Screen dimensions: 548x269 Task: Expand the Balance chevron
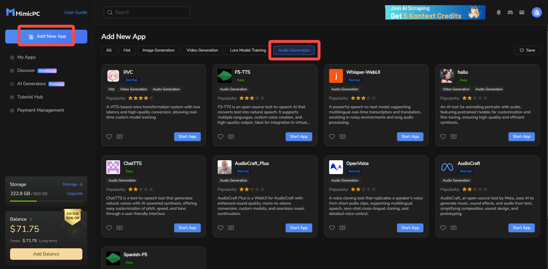[x=31, y=219]
